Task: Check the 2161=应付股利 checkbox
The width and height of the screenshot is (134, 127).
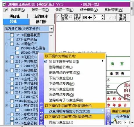Action: pyautogui.click(x=12, y=88)
